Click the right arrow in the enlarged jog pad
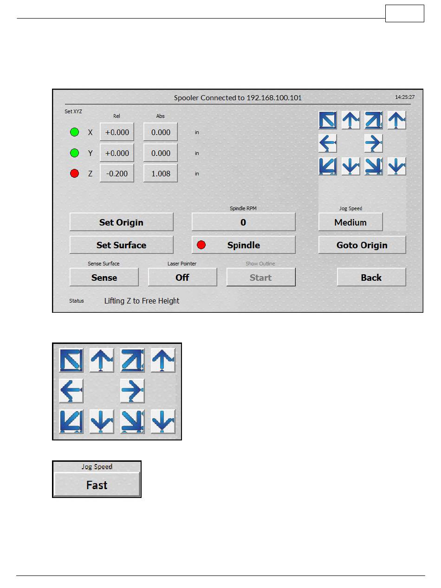This screenshot has width=441, height=588. [132, 391]
